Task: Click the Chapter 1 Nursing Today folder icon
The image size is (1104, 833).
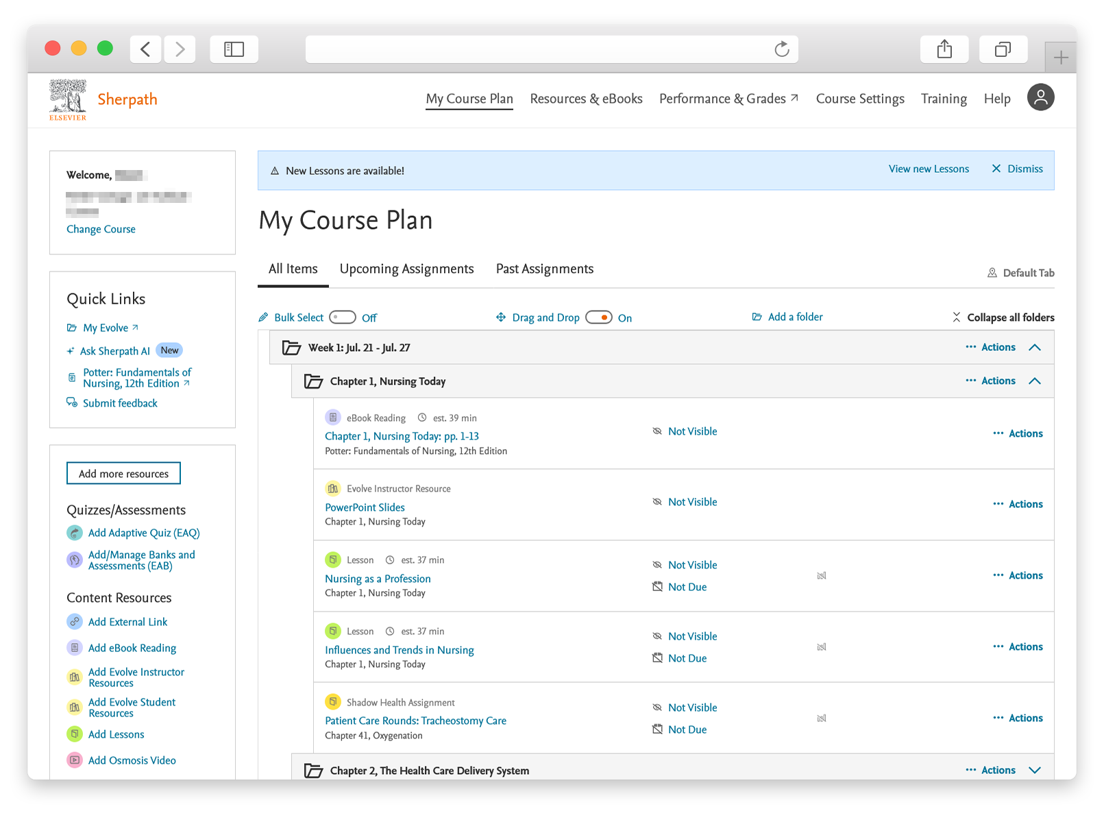Action: (313, 381)
